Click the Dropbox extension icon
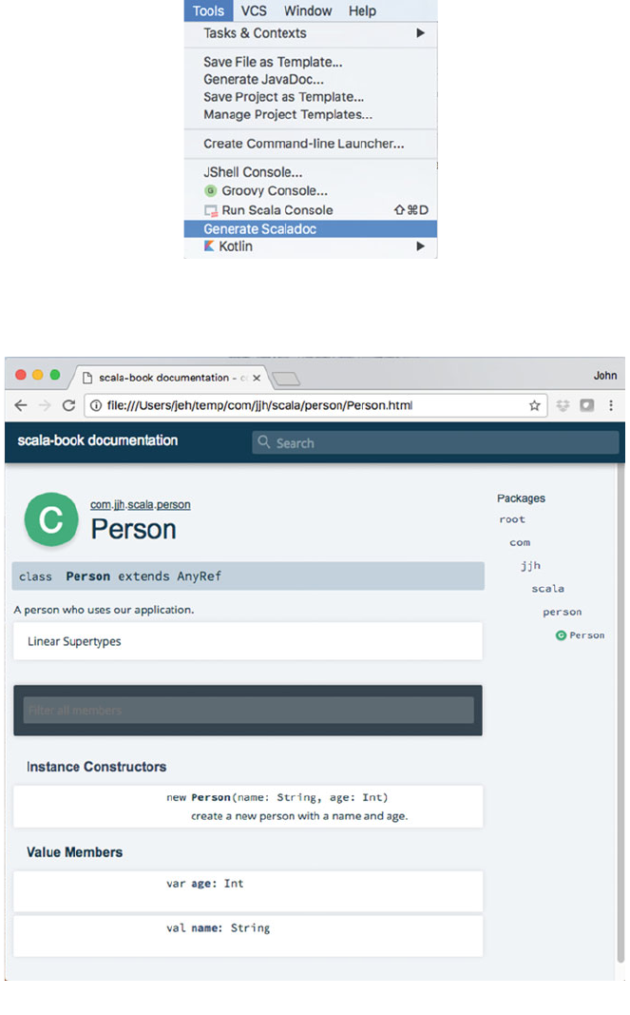 click(563, 405)
